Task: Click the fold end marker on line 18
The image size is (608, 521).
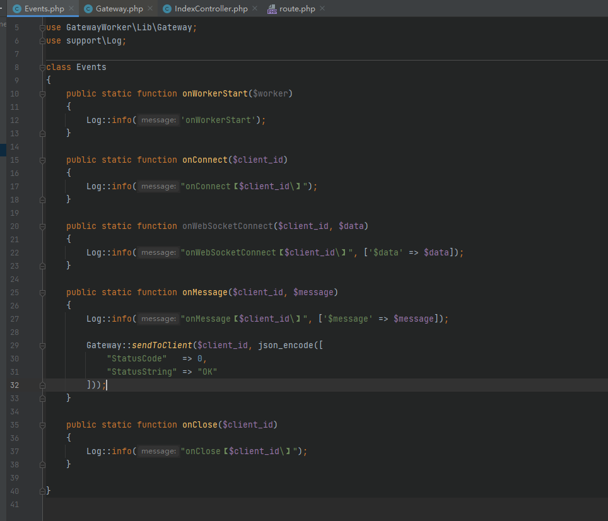Action: click(x=42, y=200)
